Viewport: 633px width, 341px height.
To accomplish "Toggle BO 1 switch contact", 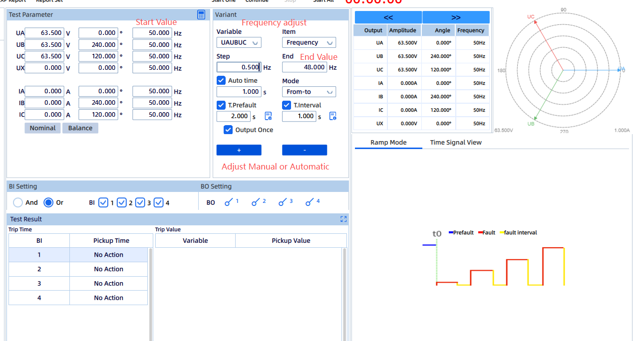I will pos(229,202).
